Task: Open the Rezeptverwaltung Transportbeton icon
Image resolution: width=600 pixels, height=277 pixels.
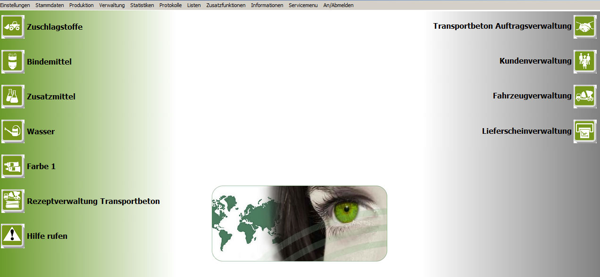Action: tap(13, 201)
